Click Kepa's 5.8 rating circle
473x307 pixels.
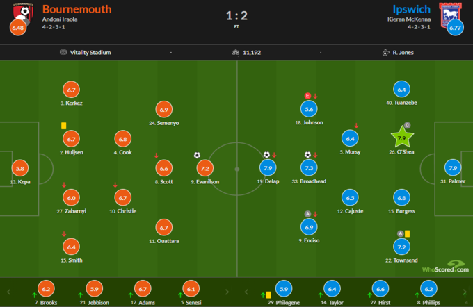pyautogui.click(x=21, y=168)
